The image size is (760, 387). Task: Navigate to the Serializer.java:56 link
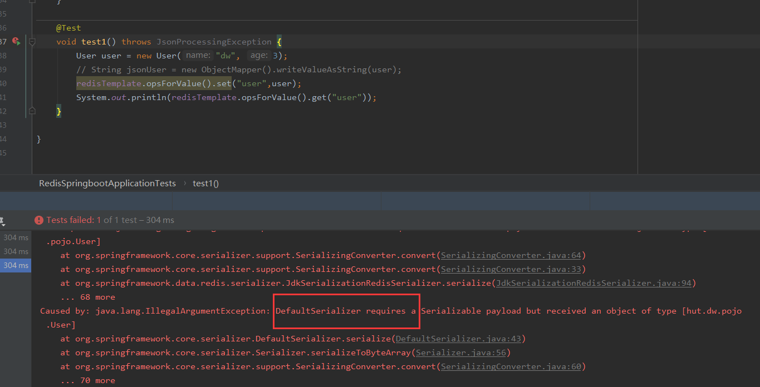point(460,353)
